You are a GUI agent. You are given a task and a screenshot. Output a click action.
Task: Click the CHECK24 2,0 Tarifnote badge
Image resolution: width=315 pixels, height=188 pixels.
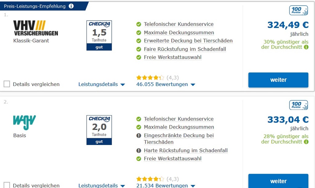click(99, 130)
